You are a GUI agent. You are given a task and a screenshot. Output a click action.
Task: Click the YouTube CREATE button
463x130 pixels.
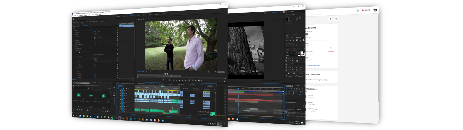point(366,10)
